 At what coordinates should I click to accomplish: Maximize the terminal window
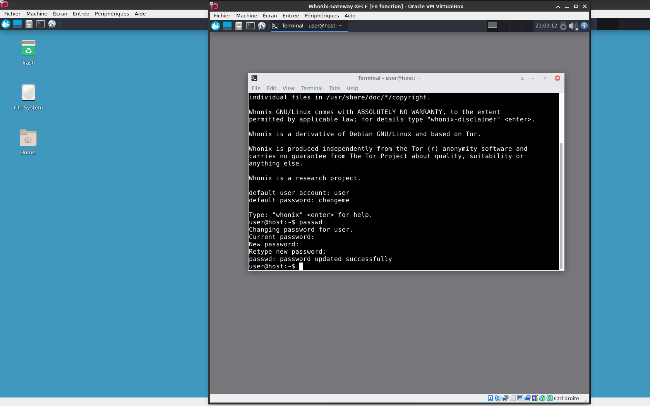coord(545,78)
